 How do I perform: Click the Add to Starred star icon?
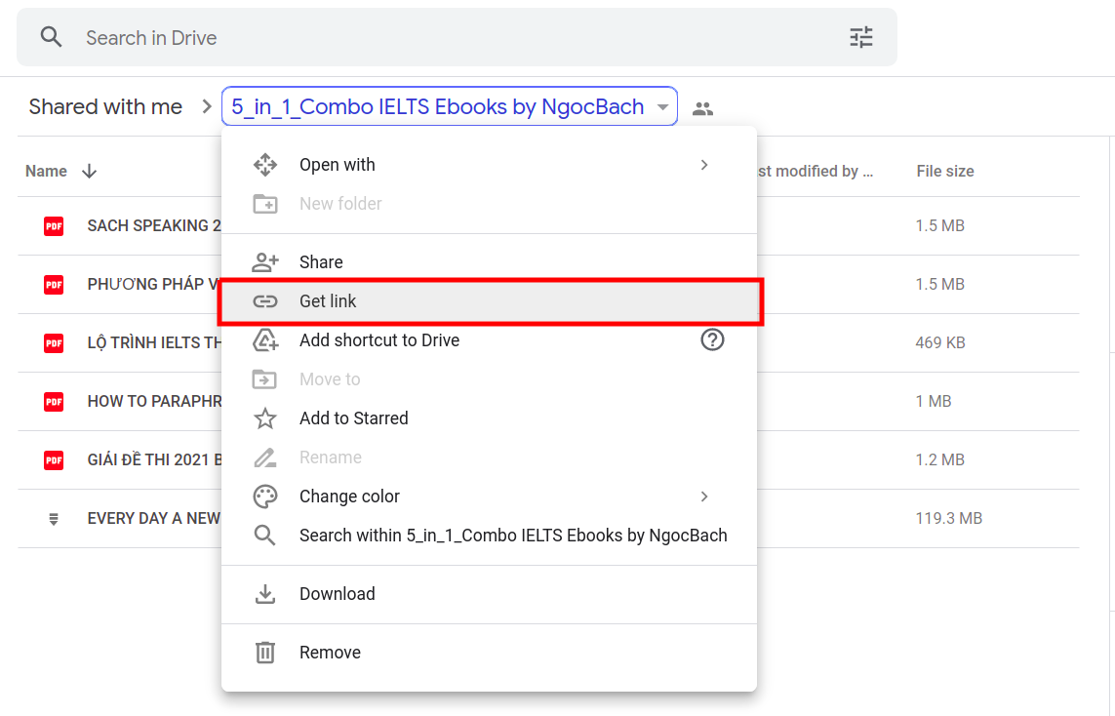[265, 418]
